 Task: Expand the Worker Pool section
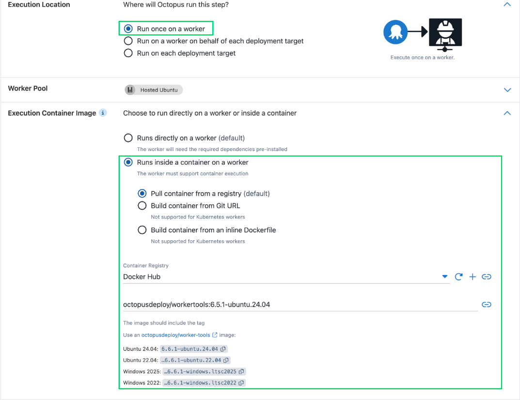(507, 90)
